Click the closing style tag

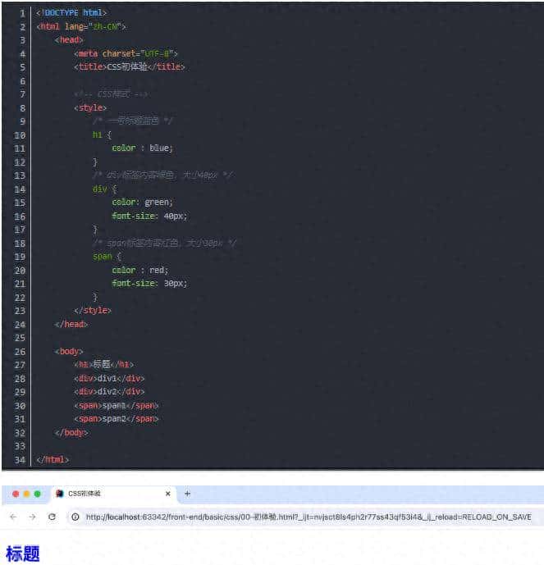93,310
